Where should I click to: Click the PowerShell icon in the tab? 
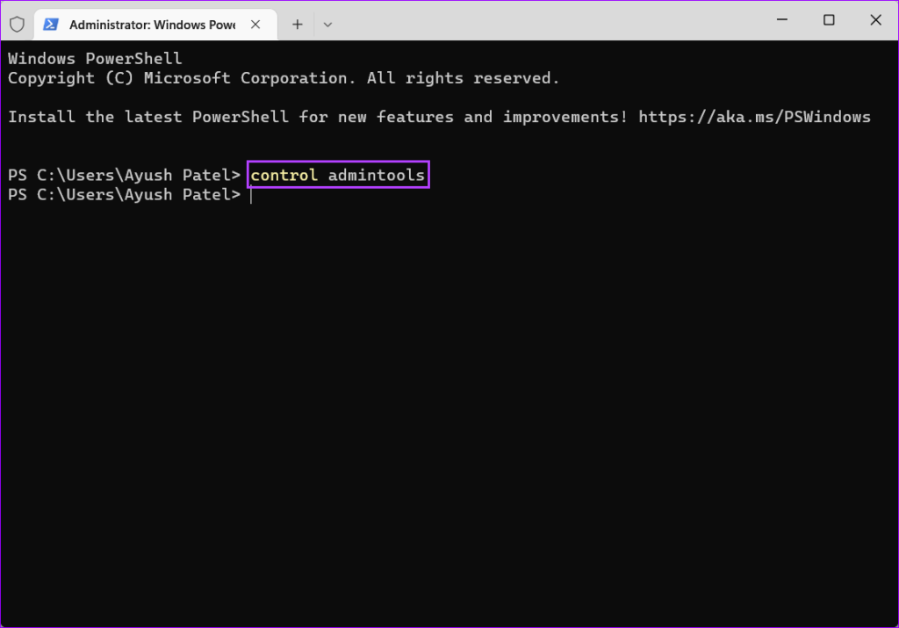pos(52,25)
